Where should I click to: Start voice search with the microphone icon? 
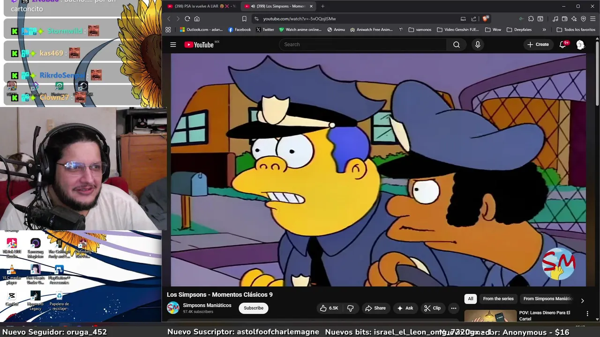(478, 44)
